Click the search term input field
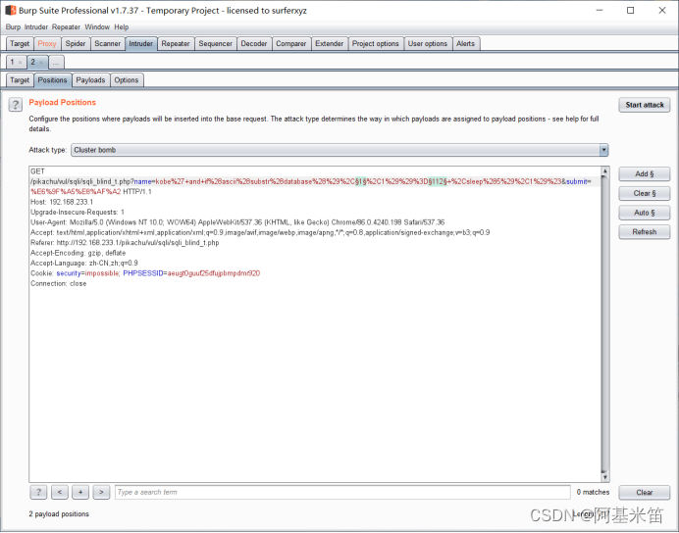This screenshot has width=679, height=533. (x=342, y=492)
